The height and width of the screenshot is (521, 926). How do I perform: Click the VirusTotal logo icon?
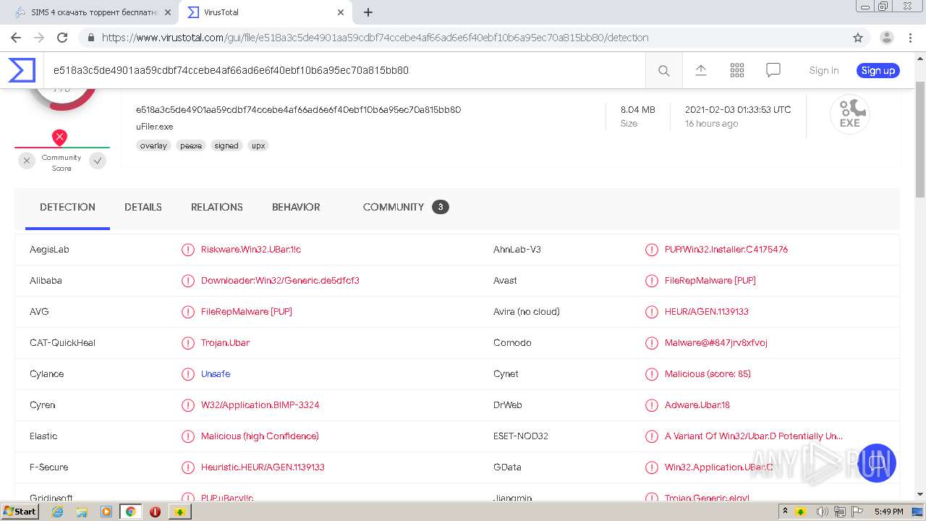point(22,70)
